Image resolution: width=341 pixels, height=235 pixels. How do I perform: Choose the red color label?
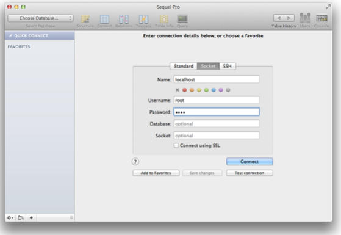point(184,90)
